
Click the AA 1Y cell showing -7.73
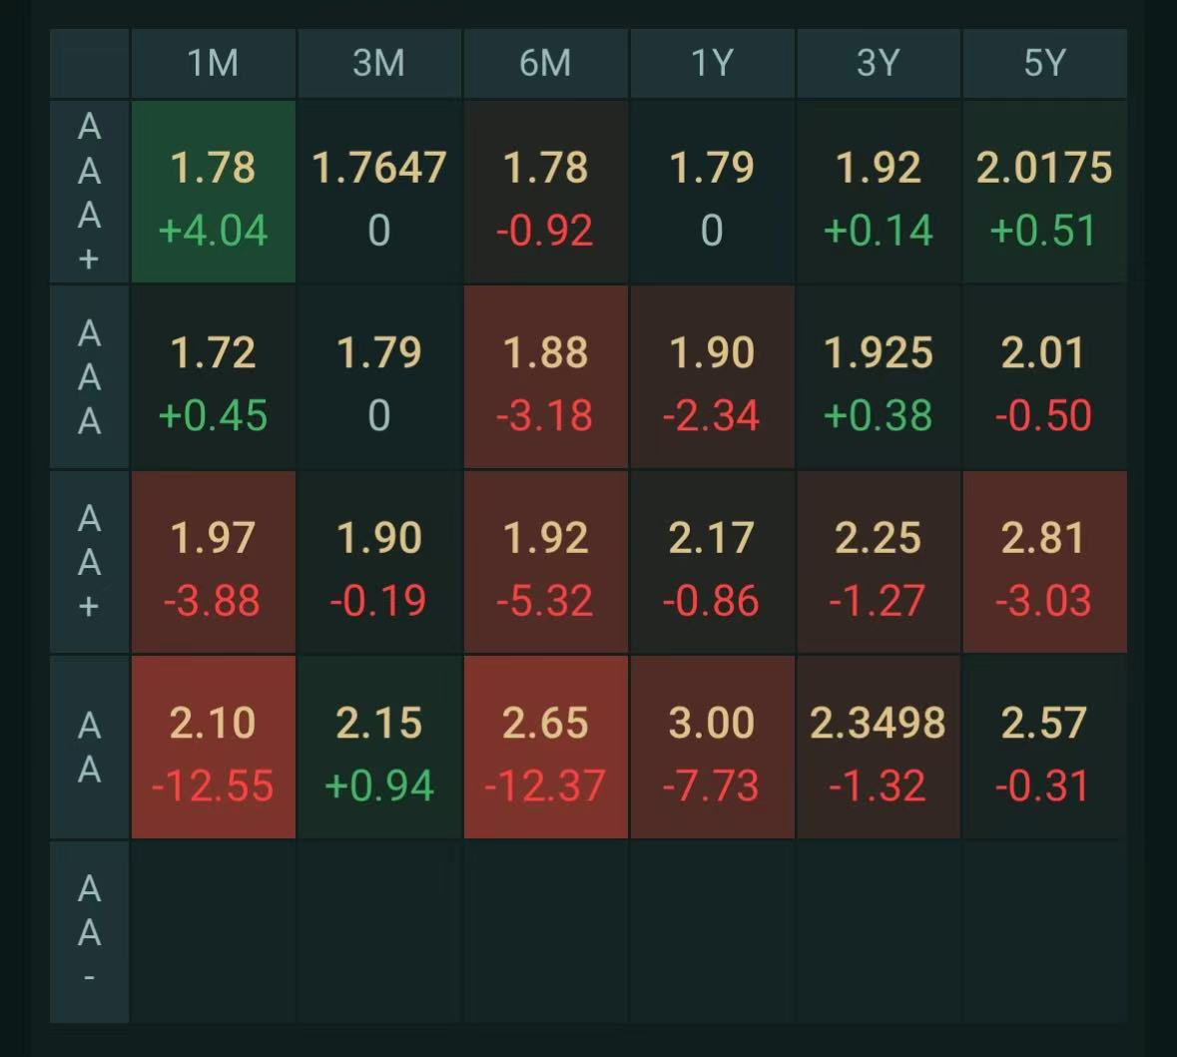click(x=713, y=747)
